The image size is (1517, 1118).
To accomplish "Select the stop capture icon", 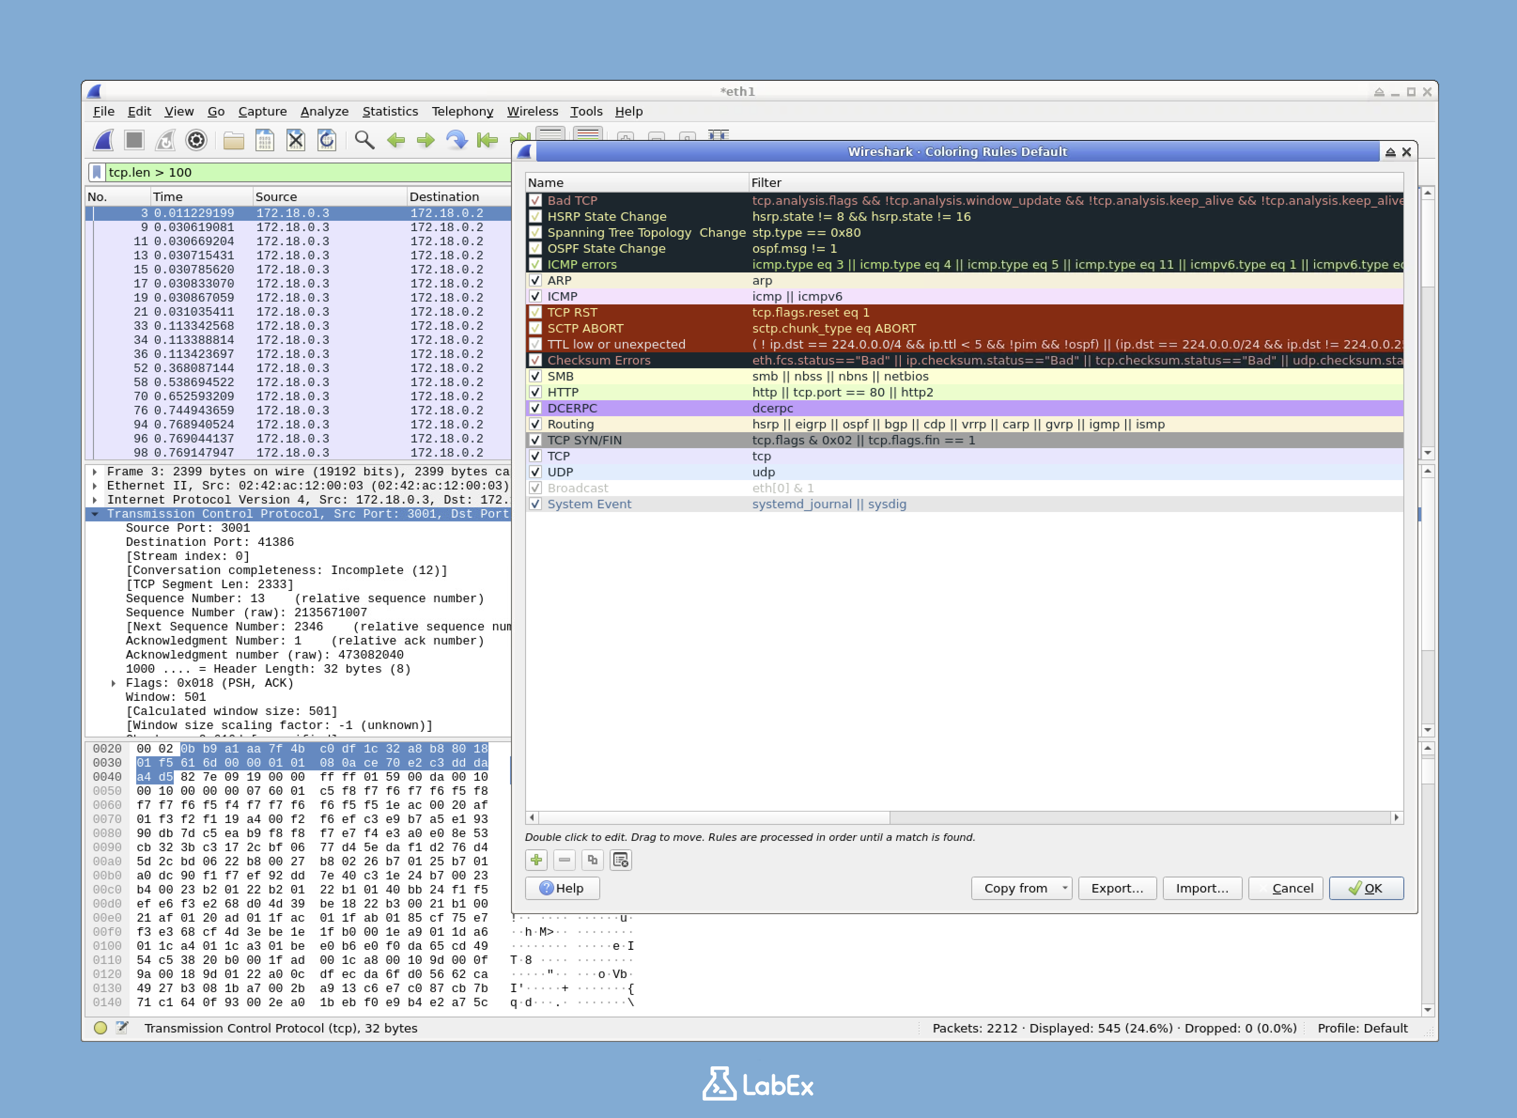I will [x=133, y=140].
